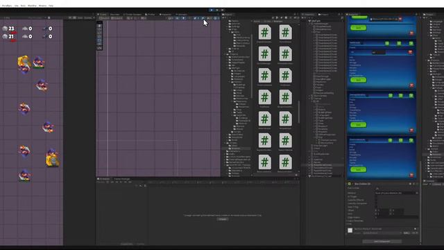Open the Window menu in the menu bar

point(42,6)
